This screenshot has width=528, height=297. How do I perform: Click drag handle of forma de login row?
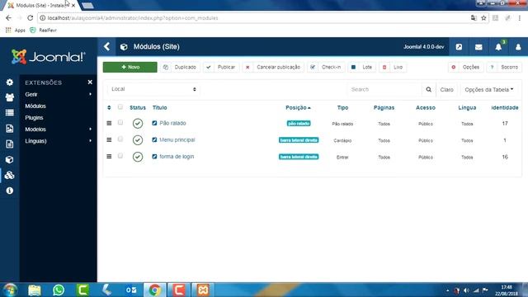pyautogui.click(x=109, y=157)
